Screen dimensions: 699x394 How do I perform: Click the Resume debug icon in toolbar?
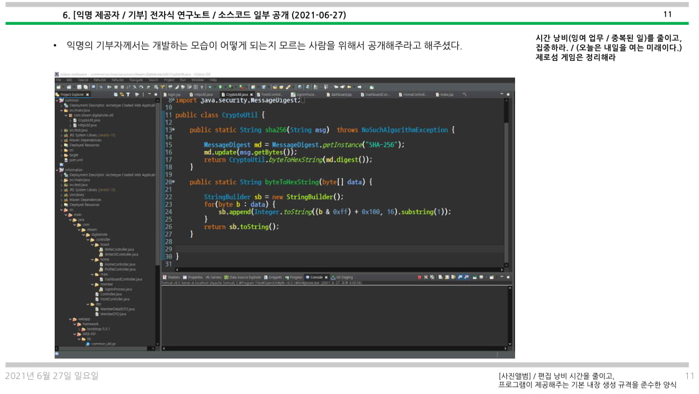[109, 88]
